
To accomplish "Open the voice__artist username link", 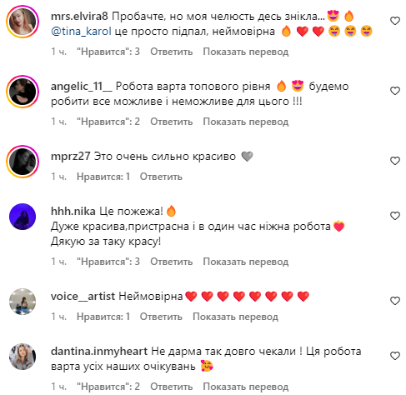I will pyautogui.click(x=83, y=297).
